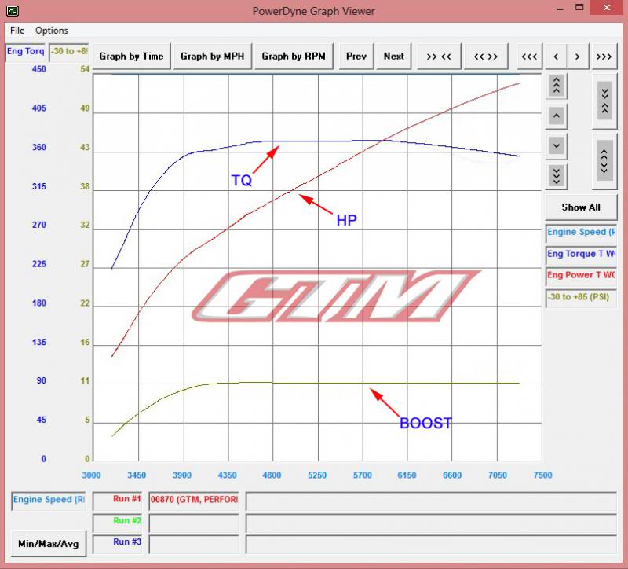This screenshot has height=569, width=628.
Task: Click the 4800 RPM axis value
Action: 272,475
